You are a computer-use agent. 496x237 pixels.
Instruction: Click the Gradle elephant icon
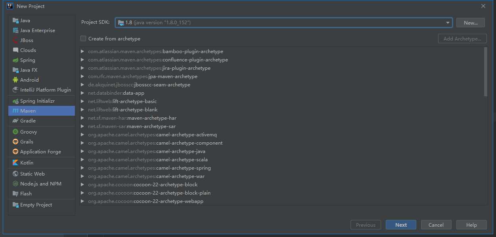tap(15, 121)
